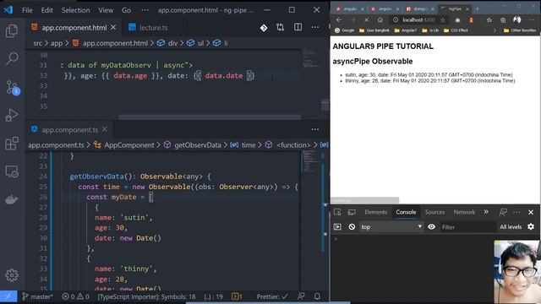Open the Other favorites folder
The width and height of the screenshot is (541, 304).
tap(520, 30)
